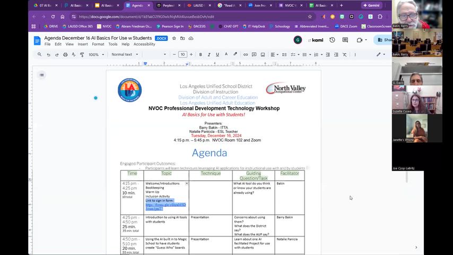
Task: Open the Accessibility menu
Action: pyautogui.click(x=144, y=44)
